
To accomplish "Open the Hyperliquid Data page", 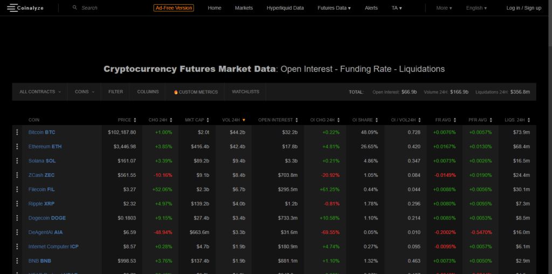I will pos(285,8).
